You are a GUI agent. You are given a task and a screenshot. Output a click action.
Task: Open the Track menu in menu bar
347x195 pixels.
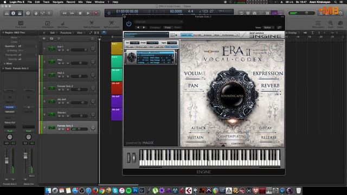point(46,2)
